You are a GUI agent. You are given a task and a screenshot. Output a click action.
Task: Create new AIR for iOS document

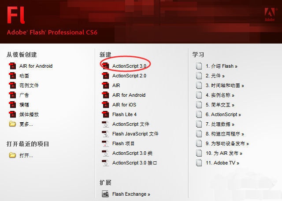[124, 105]
